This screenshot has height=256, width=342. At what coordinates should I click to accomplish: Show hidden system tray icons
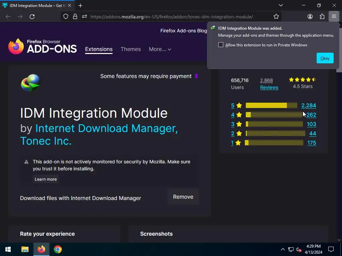point(283,249)
